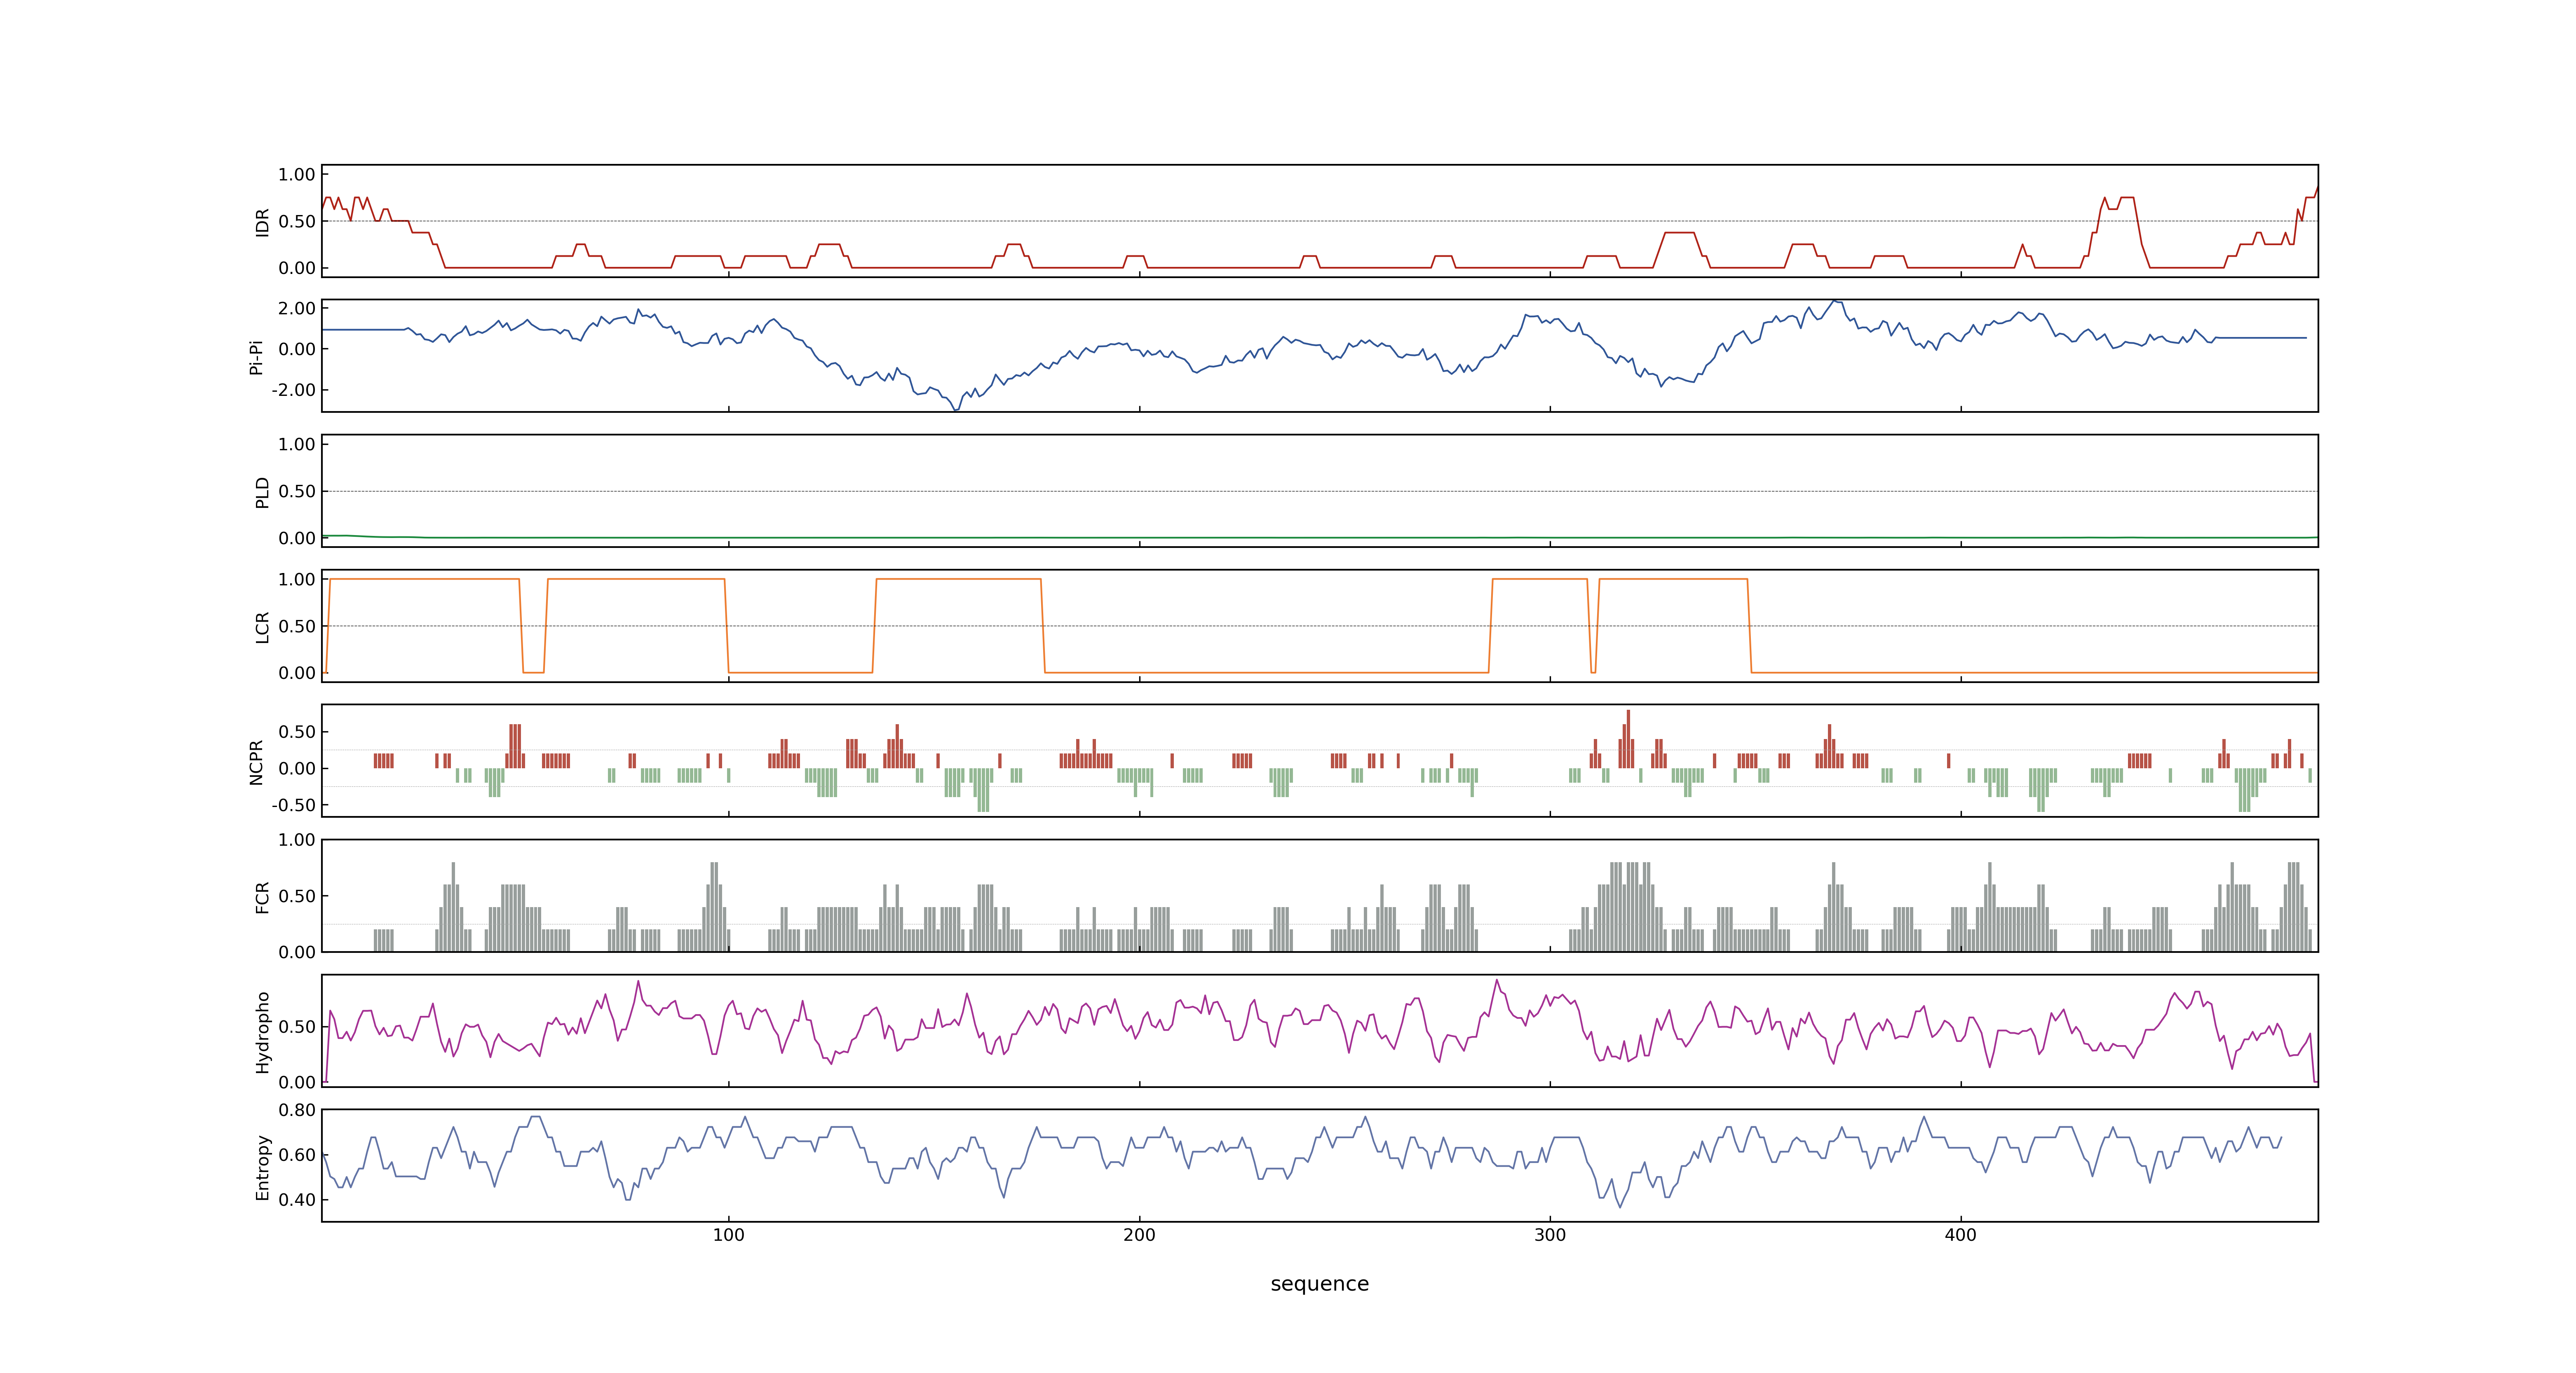The height and width of the screenshot is (1373, 2576).
Task: Click the FCR y-axis label
Action: pos(262,896)
